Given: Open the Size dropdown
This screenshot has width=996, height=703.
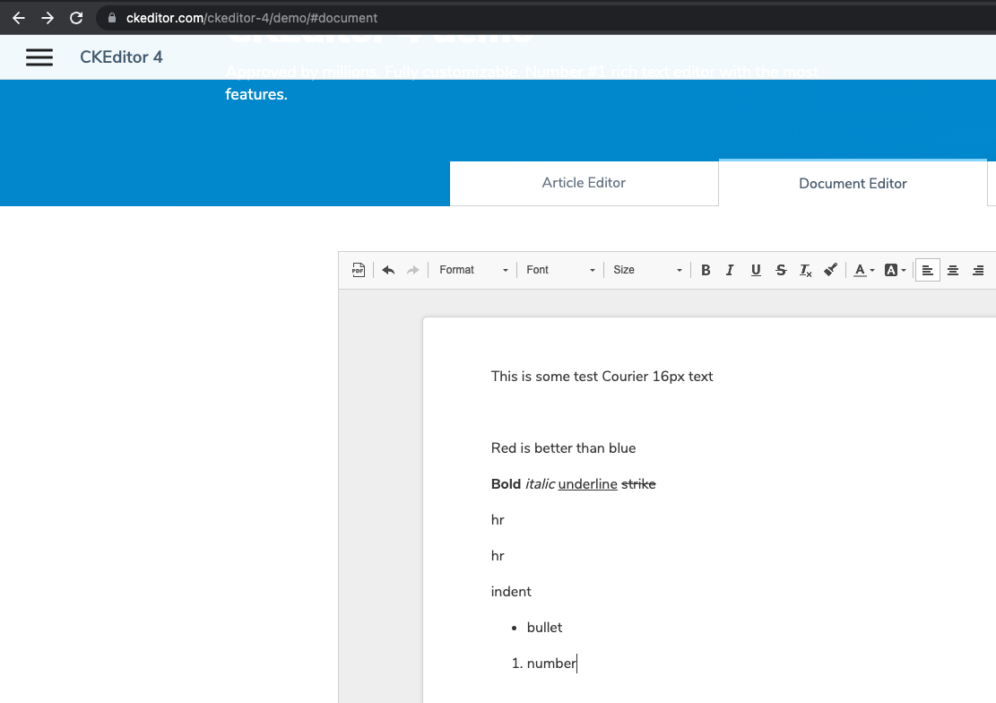Looking at the screenshot, I should 647,270.
